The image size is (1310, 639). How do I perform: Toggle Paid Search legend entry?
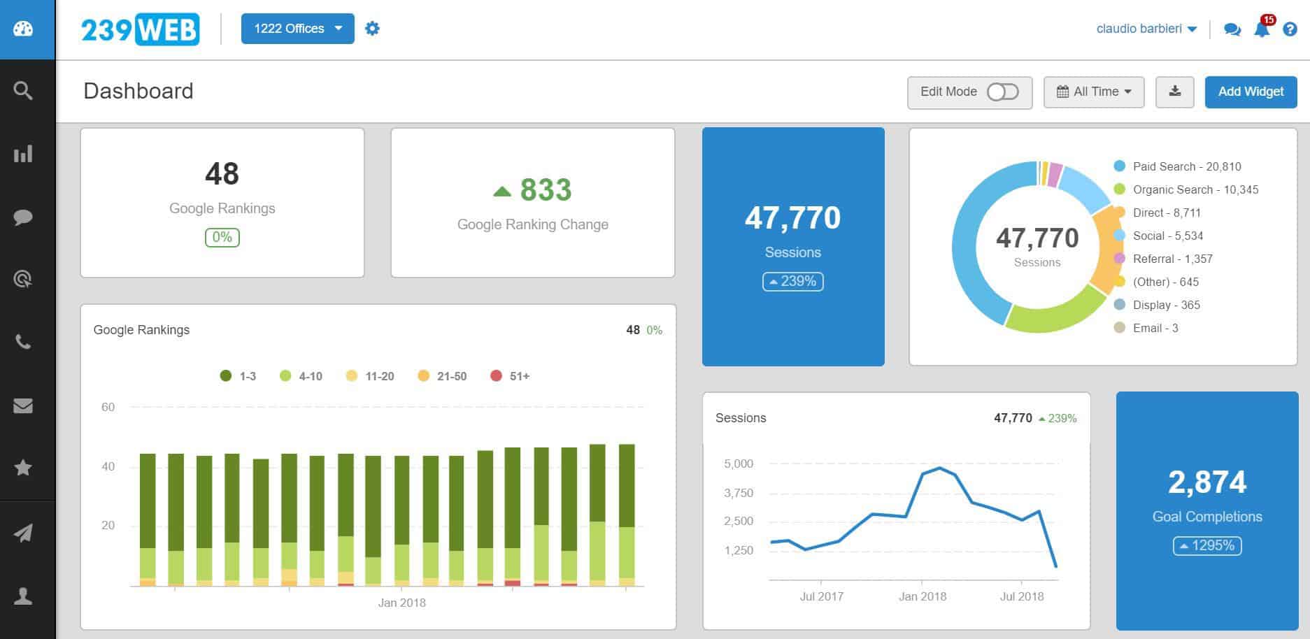tap(1178, 166)
